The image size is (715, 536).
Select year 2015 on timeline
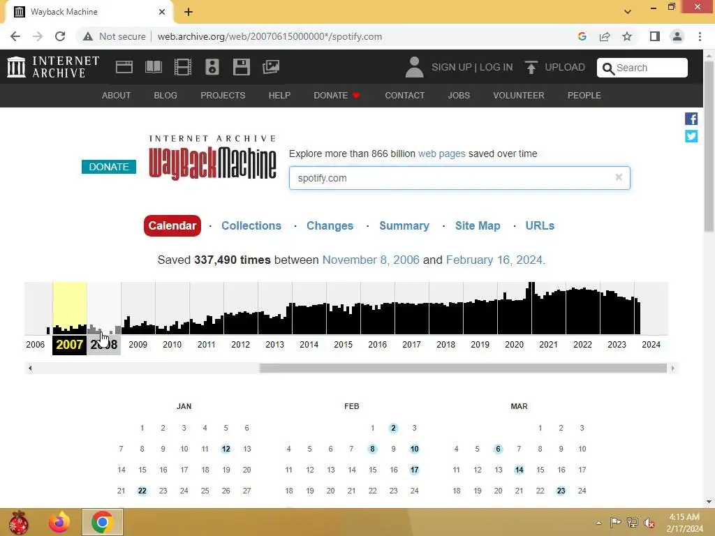pos(343,345)
